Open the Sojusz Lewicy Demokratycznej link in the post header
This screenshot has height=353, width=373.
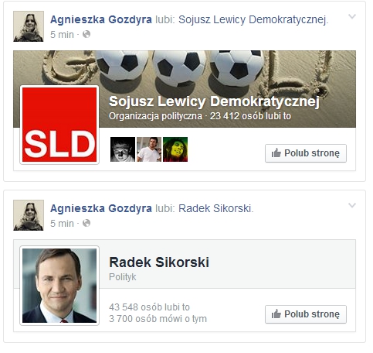coord(253,20)
